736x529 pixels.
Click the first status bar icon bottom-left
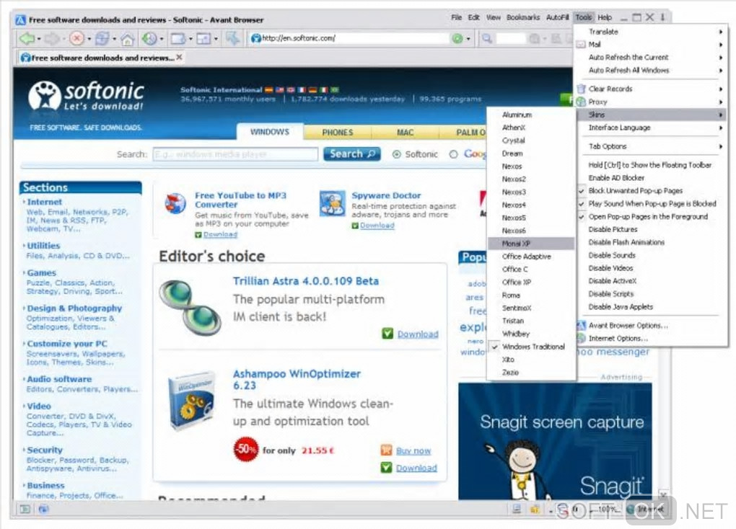(25, 509)
